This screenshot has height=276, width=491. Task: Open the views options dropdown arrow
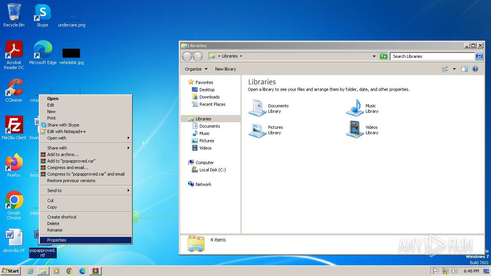pyautogui.click(x=454, y=69)
